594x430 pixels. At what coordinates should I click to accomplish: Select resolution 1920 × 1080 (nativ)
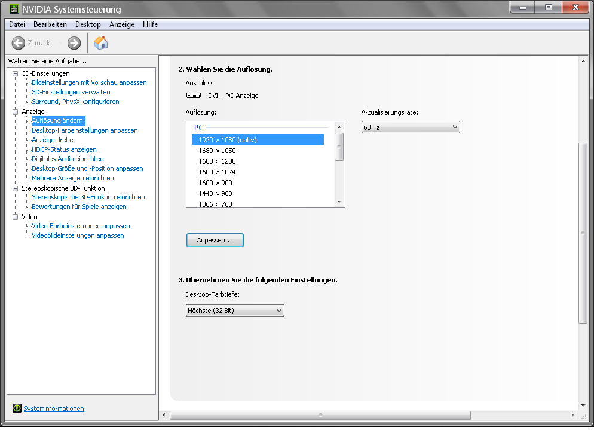pos(258,140)
